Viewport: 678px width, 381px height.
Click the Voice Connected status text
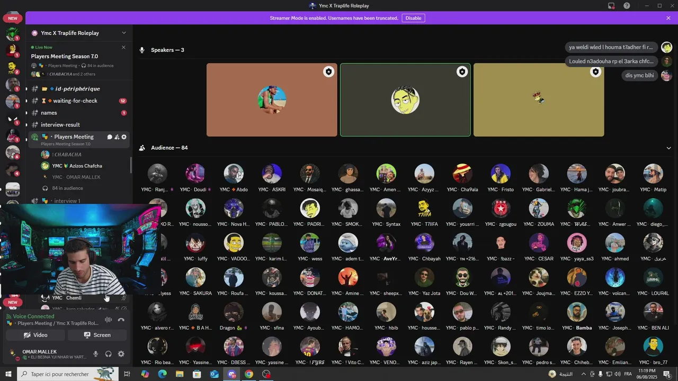(x=33, y=316)
